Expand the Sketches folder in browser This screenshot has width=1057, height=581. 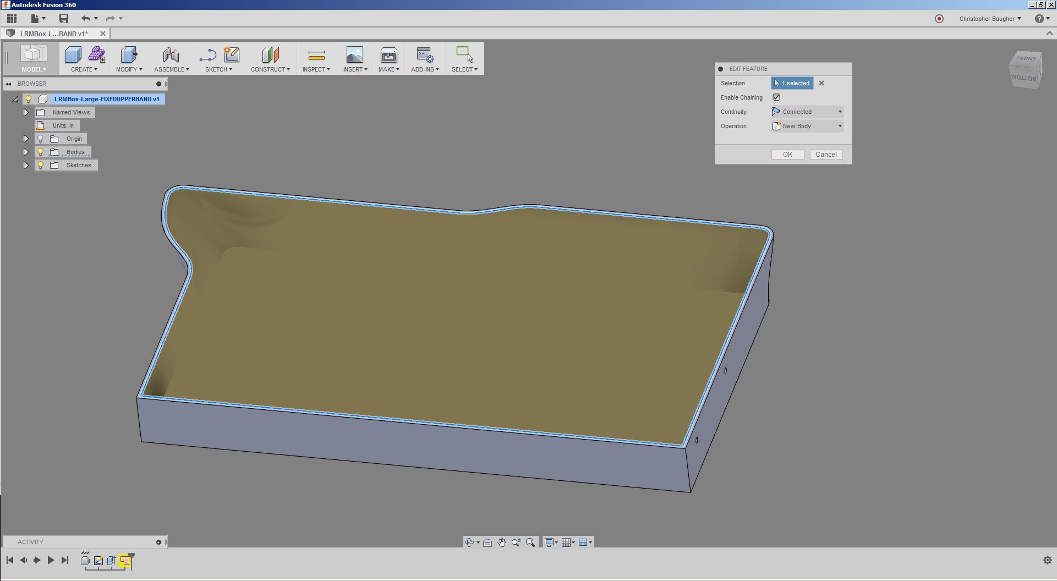point(26,165)
